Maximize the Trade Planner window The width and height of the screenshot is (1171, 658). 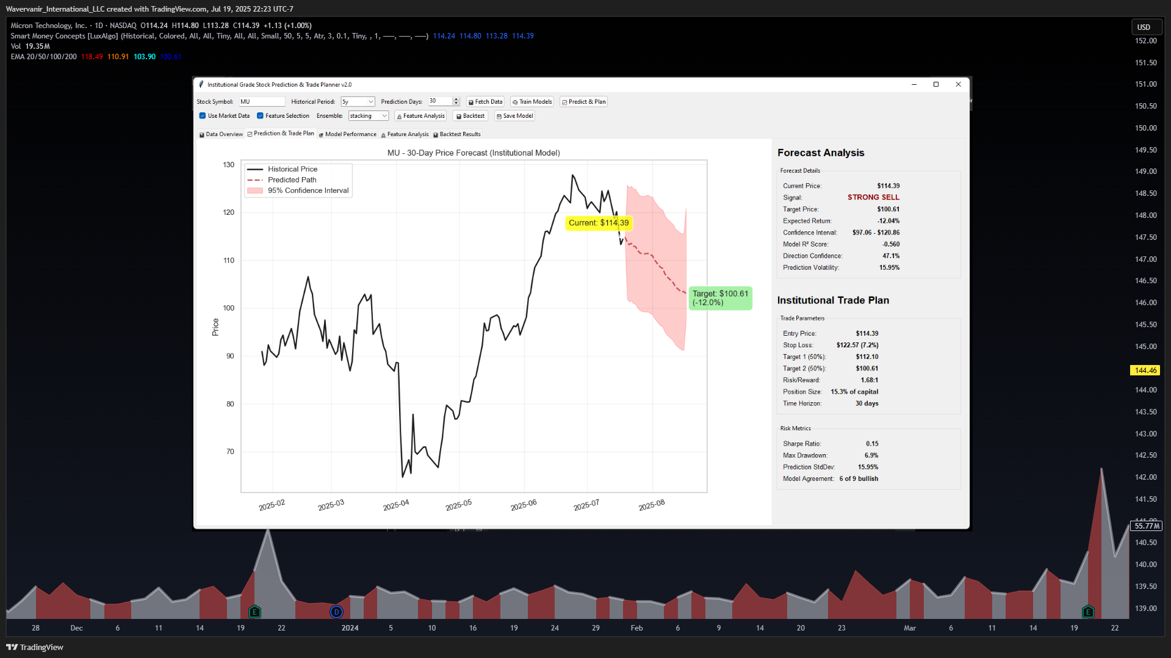[936, 84]
